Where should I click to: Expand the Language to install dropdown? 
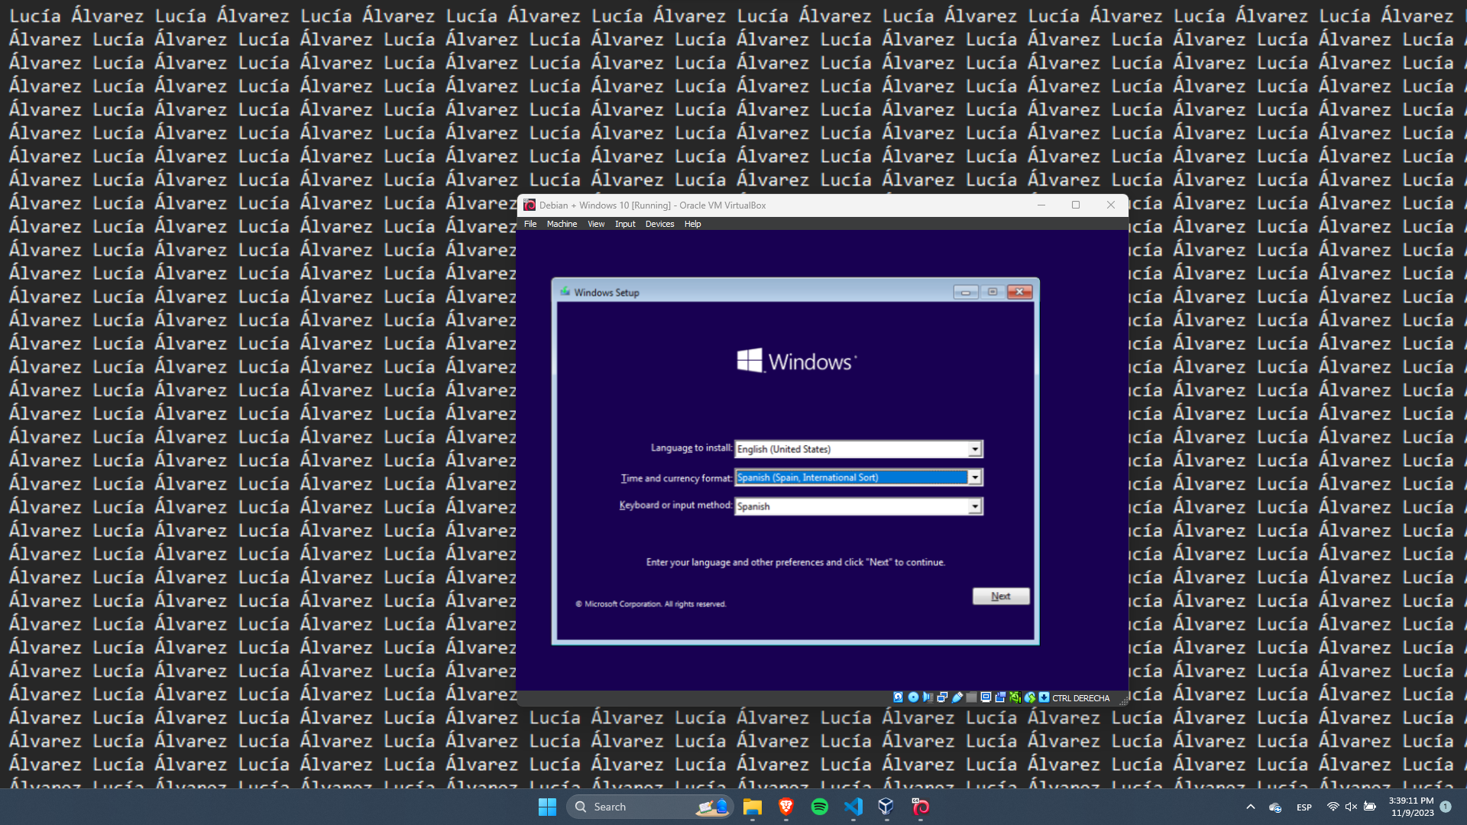coord(975,449)
